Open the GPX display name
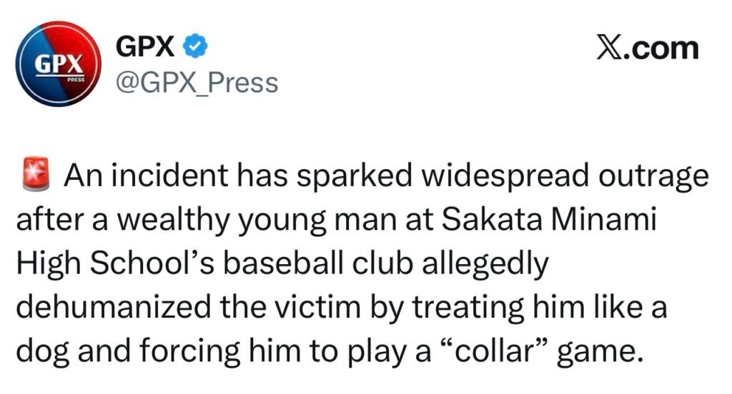 (144, 47)
